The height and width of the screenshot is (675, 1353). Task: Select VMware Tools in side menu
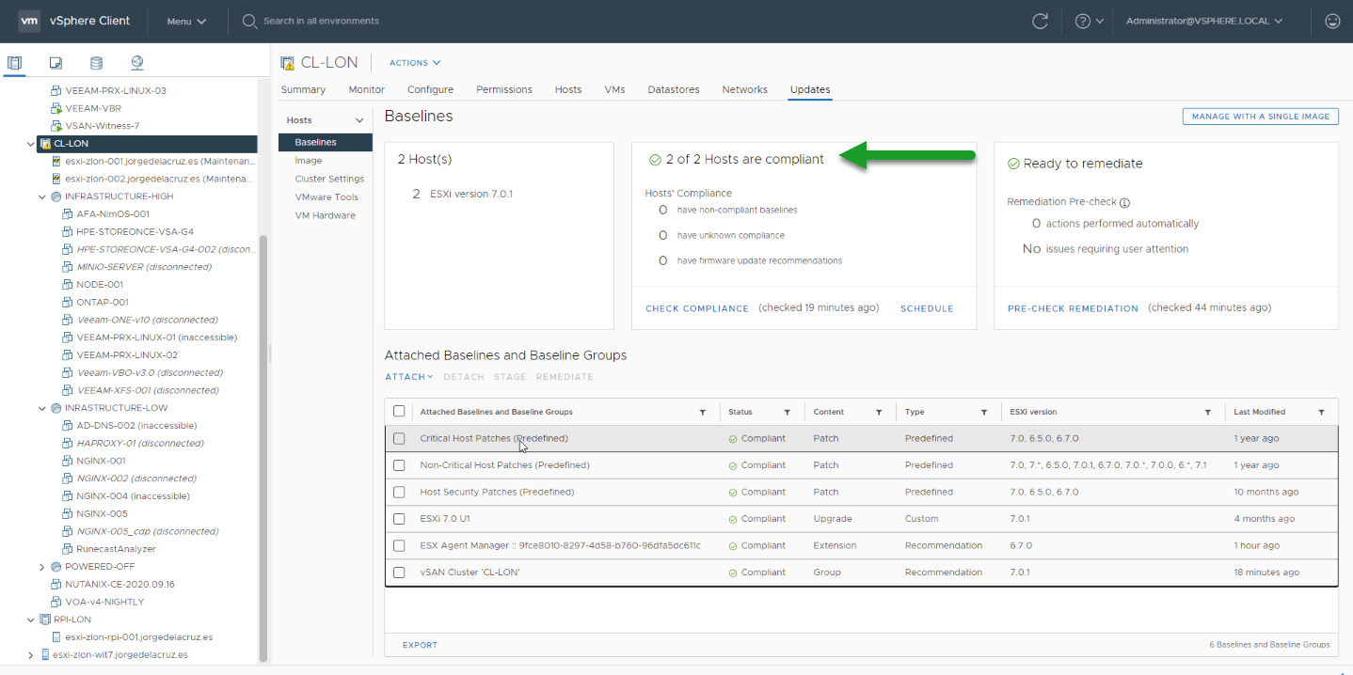click(326, 197)
